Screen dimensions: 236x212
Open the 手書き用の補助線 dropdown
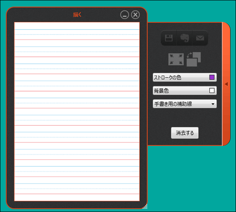pyautogui.click(x=185, y=104)
